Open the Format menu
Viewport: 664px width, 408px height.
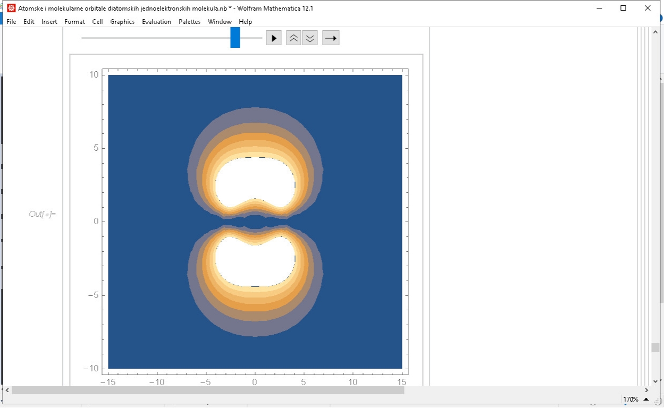[x=74, y=22]
